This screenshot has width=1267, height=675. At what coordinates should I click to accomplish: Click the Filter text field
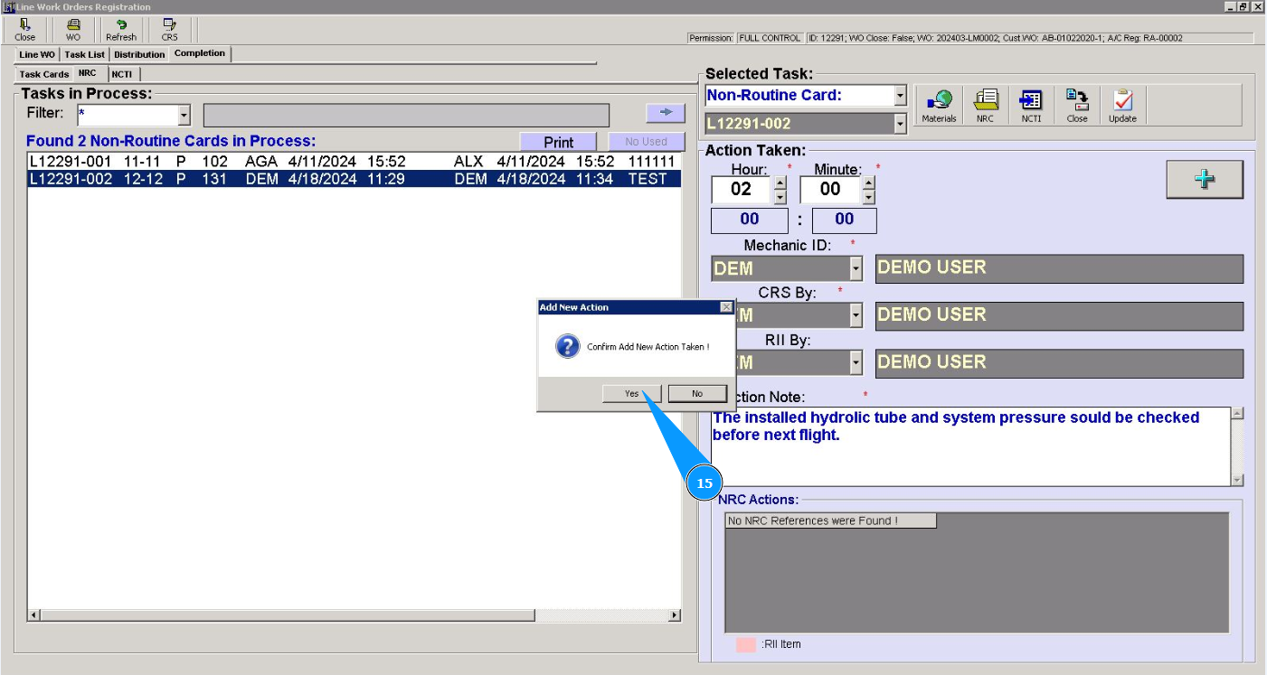pyautogui.click(x=128, y=115)
